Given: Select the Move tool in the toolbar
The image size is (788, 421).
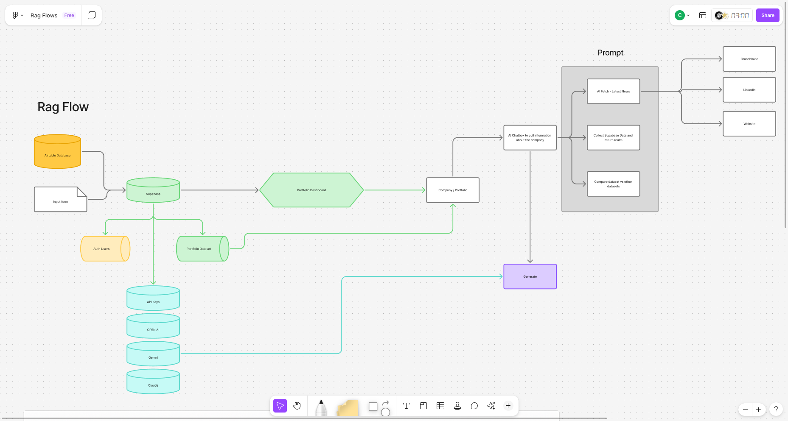Looking at the screenshot, I should (x=280, y=406).
